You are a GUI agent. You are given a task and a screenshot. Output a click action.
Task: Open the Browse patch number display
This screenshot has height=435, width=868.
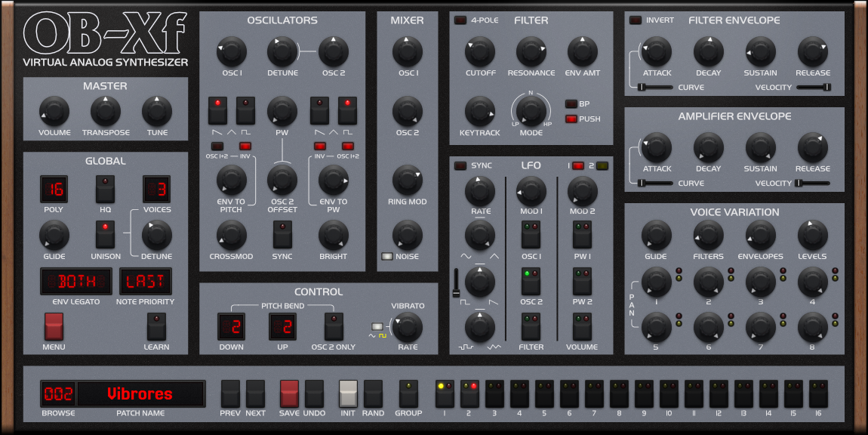[x=58, y=394]
